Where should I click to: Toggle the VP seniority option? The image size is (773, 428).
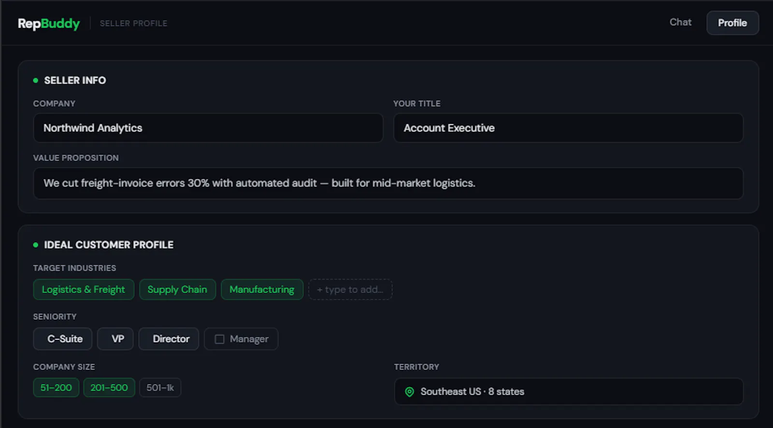[115, 339]
